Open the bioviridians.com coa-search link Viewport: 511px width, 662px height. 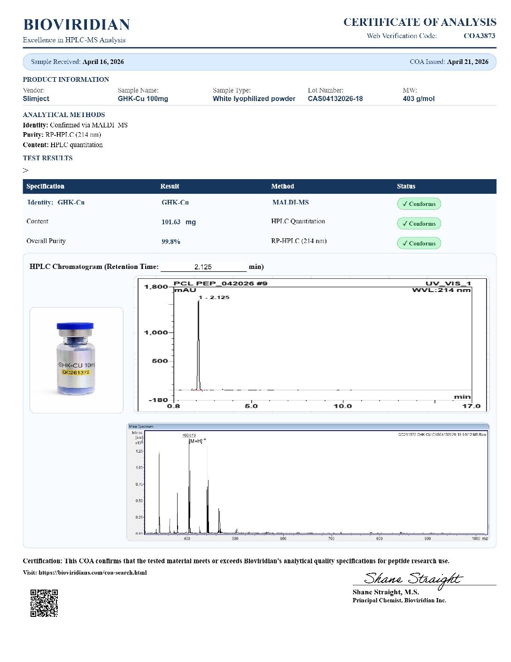coord(93,573)
